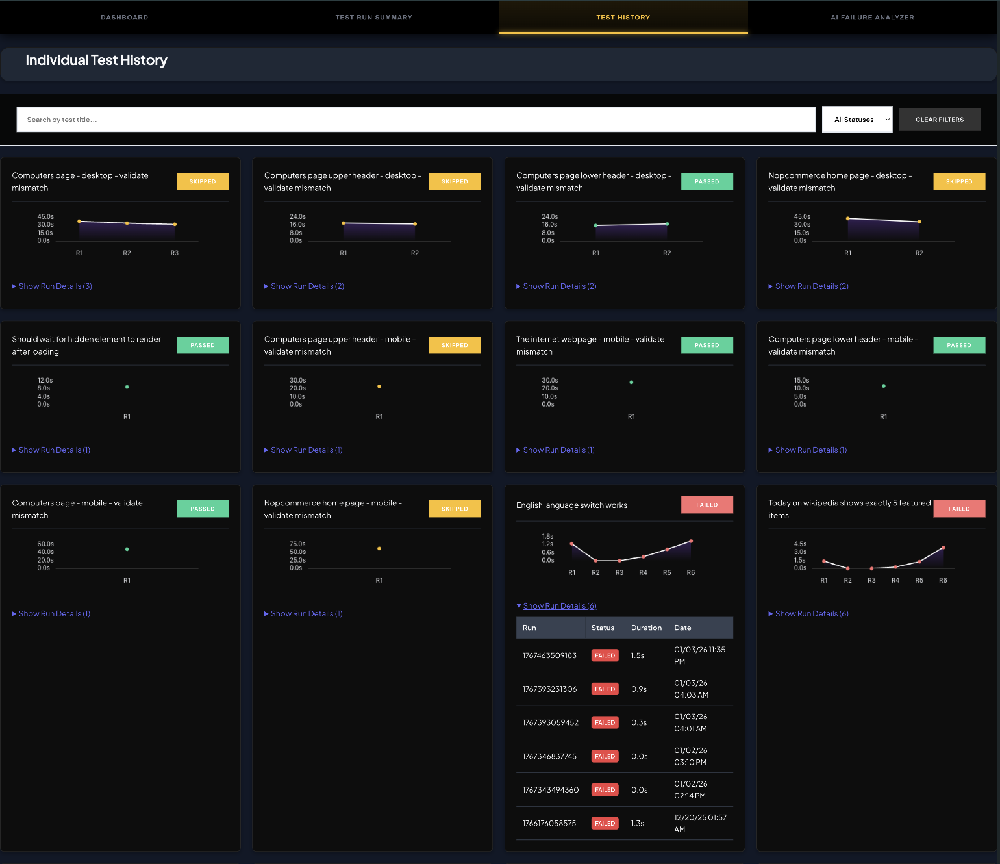The height and width of the screenshot is (864, 1000).
Task: Click the Duration column header
Action: point(646,628)
